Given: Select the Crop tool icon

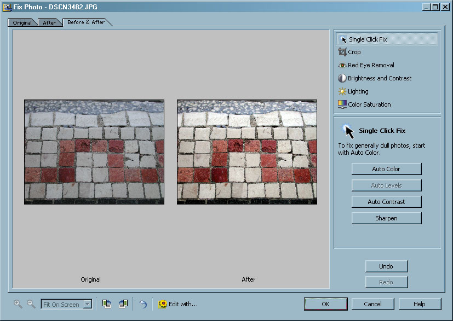Looking at the screenshot, I should click(342, 52).
